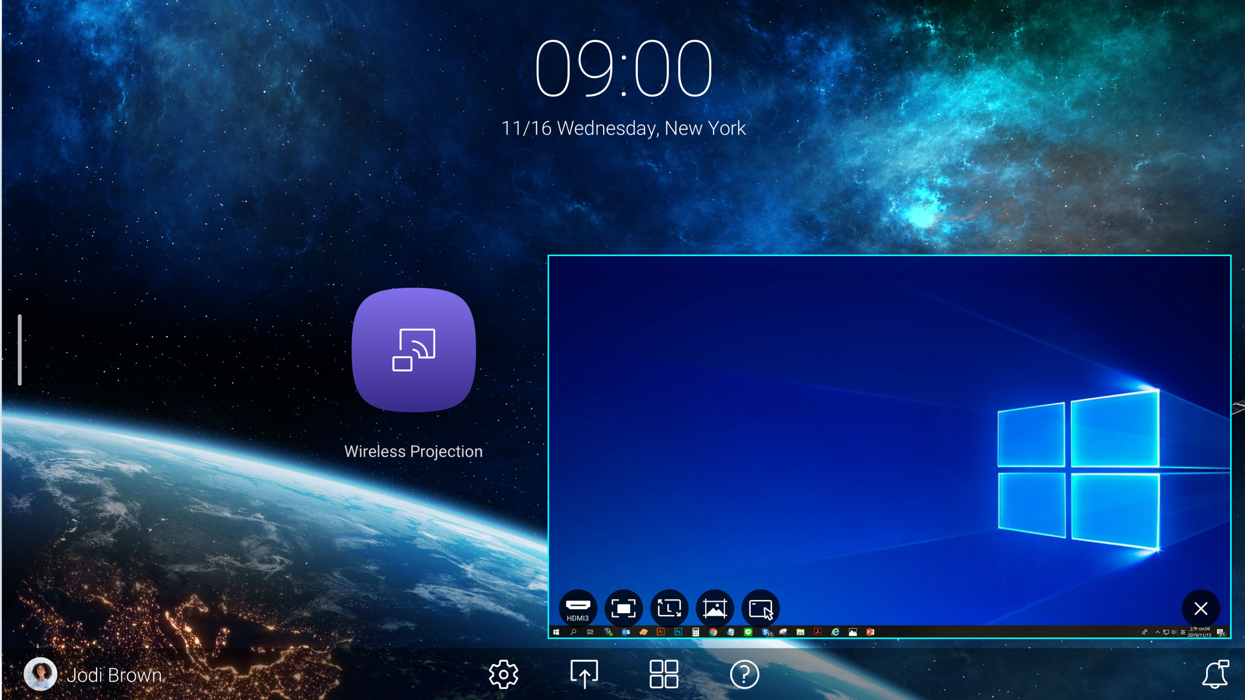Click the upload/share screen icon
1245x700 pixels.
(x=584, y=674)
